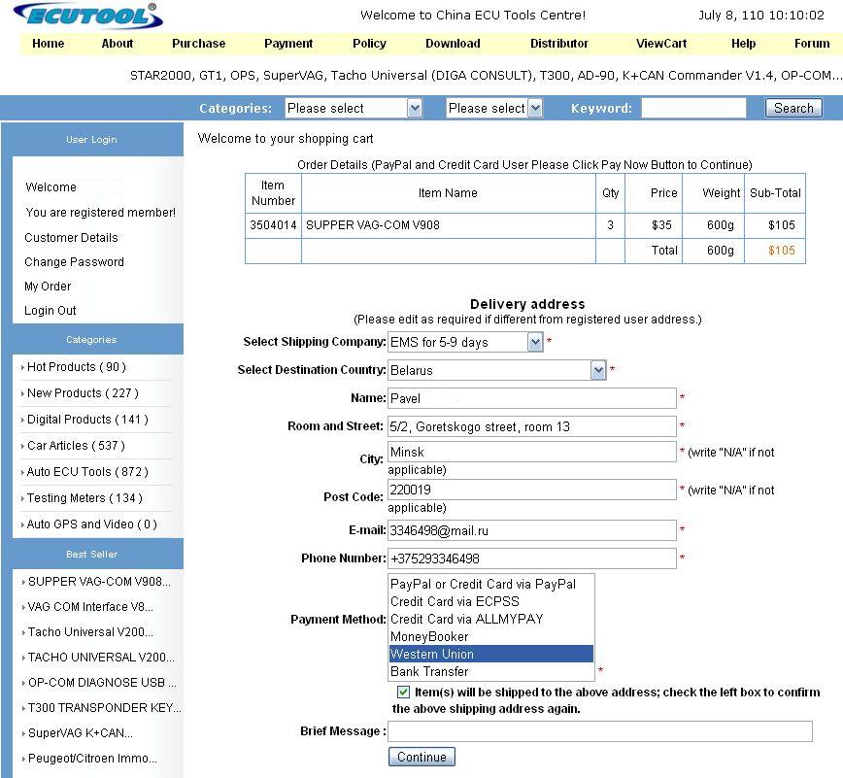This screenshot has width=843, height=778.
Task: Tick the shipping address confirmation checkbox
Action: pos(404,693)
